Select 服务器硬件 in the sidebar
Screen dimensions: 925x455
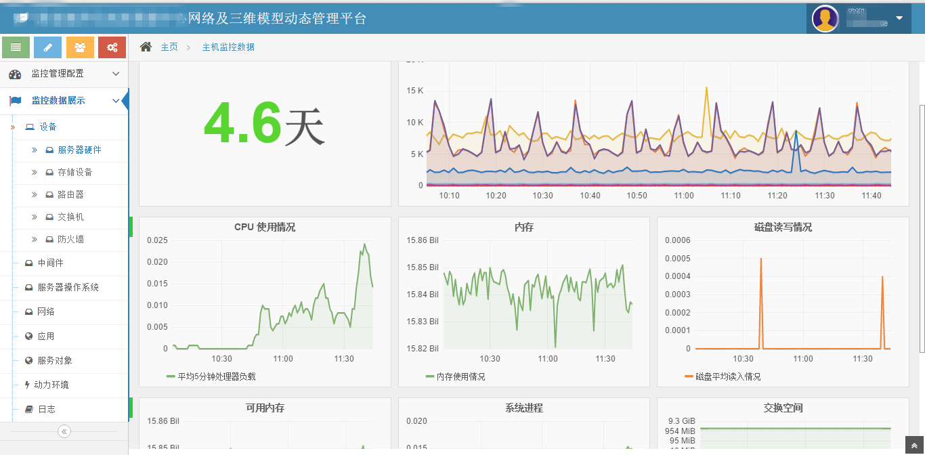click(x=79, y=150)
